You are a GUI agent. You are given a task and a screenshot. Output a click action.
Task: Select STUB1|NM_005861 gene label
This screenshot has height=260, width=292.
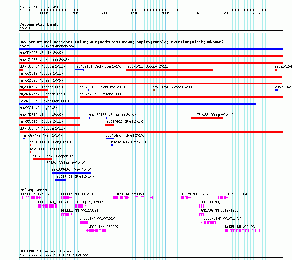coord(89,202)
